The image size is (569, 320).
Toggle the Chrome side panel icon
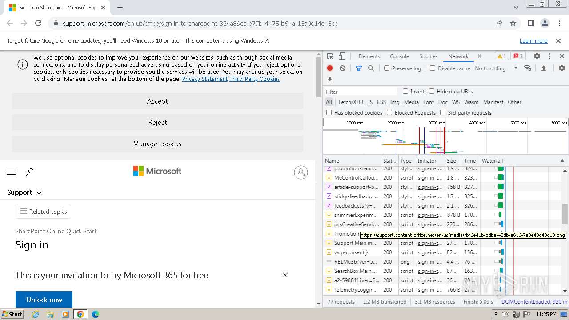pos(530,23)
